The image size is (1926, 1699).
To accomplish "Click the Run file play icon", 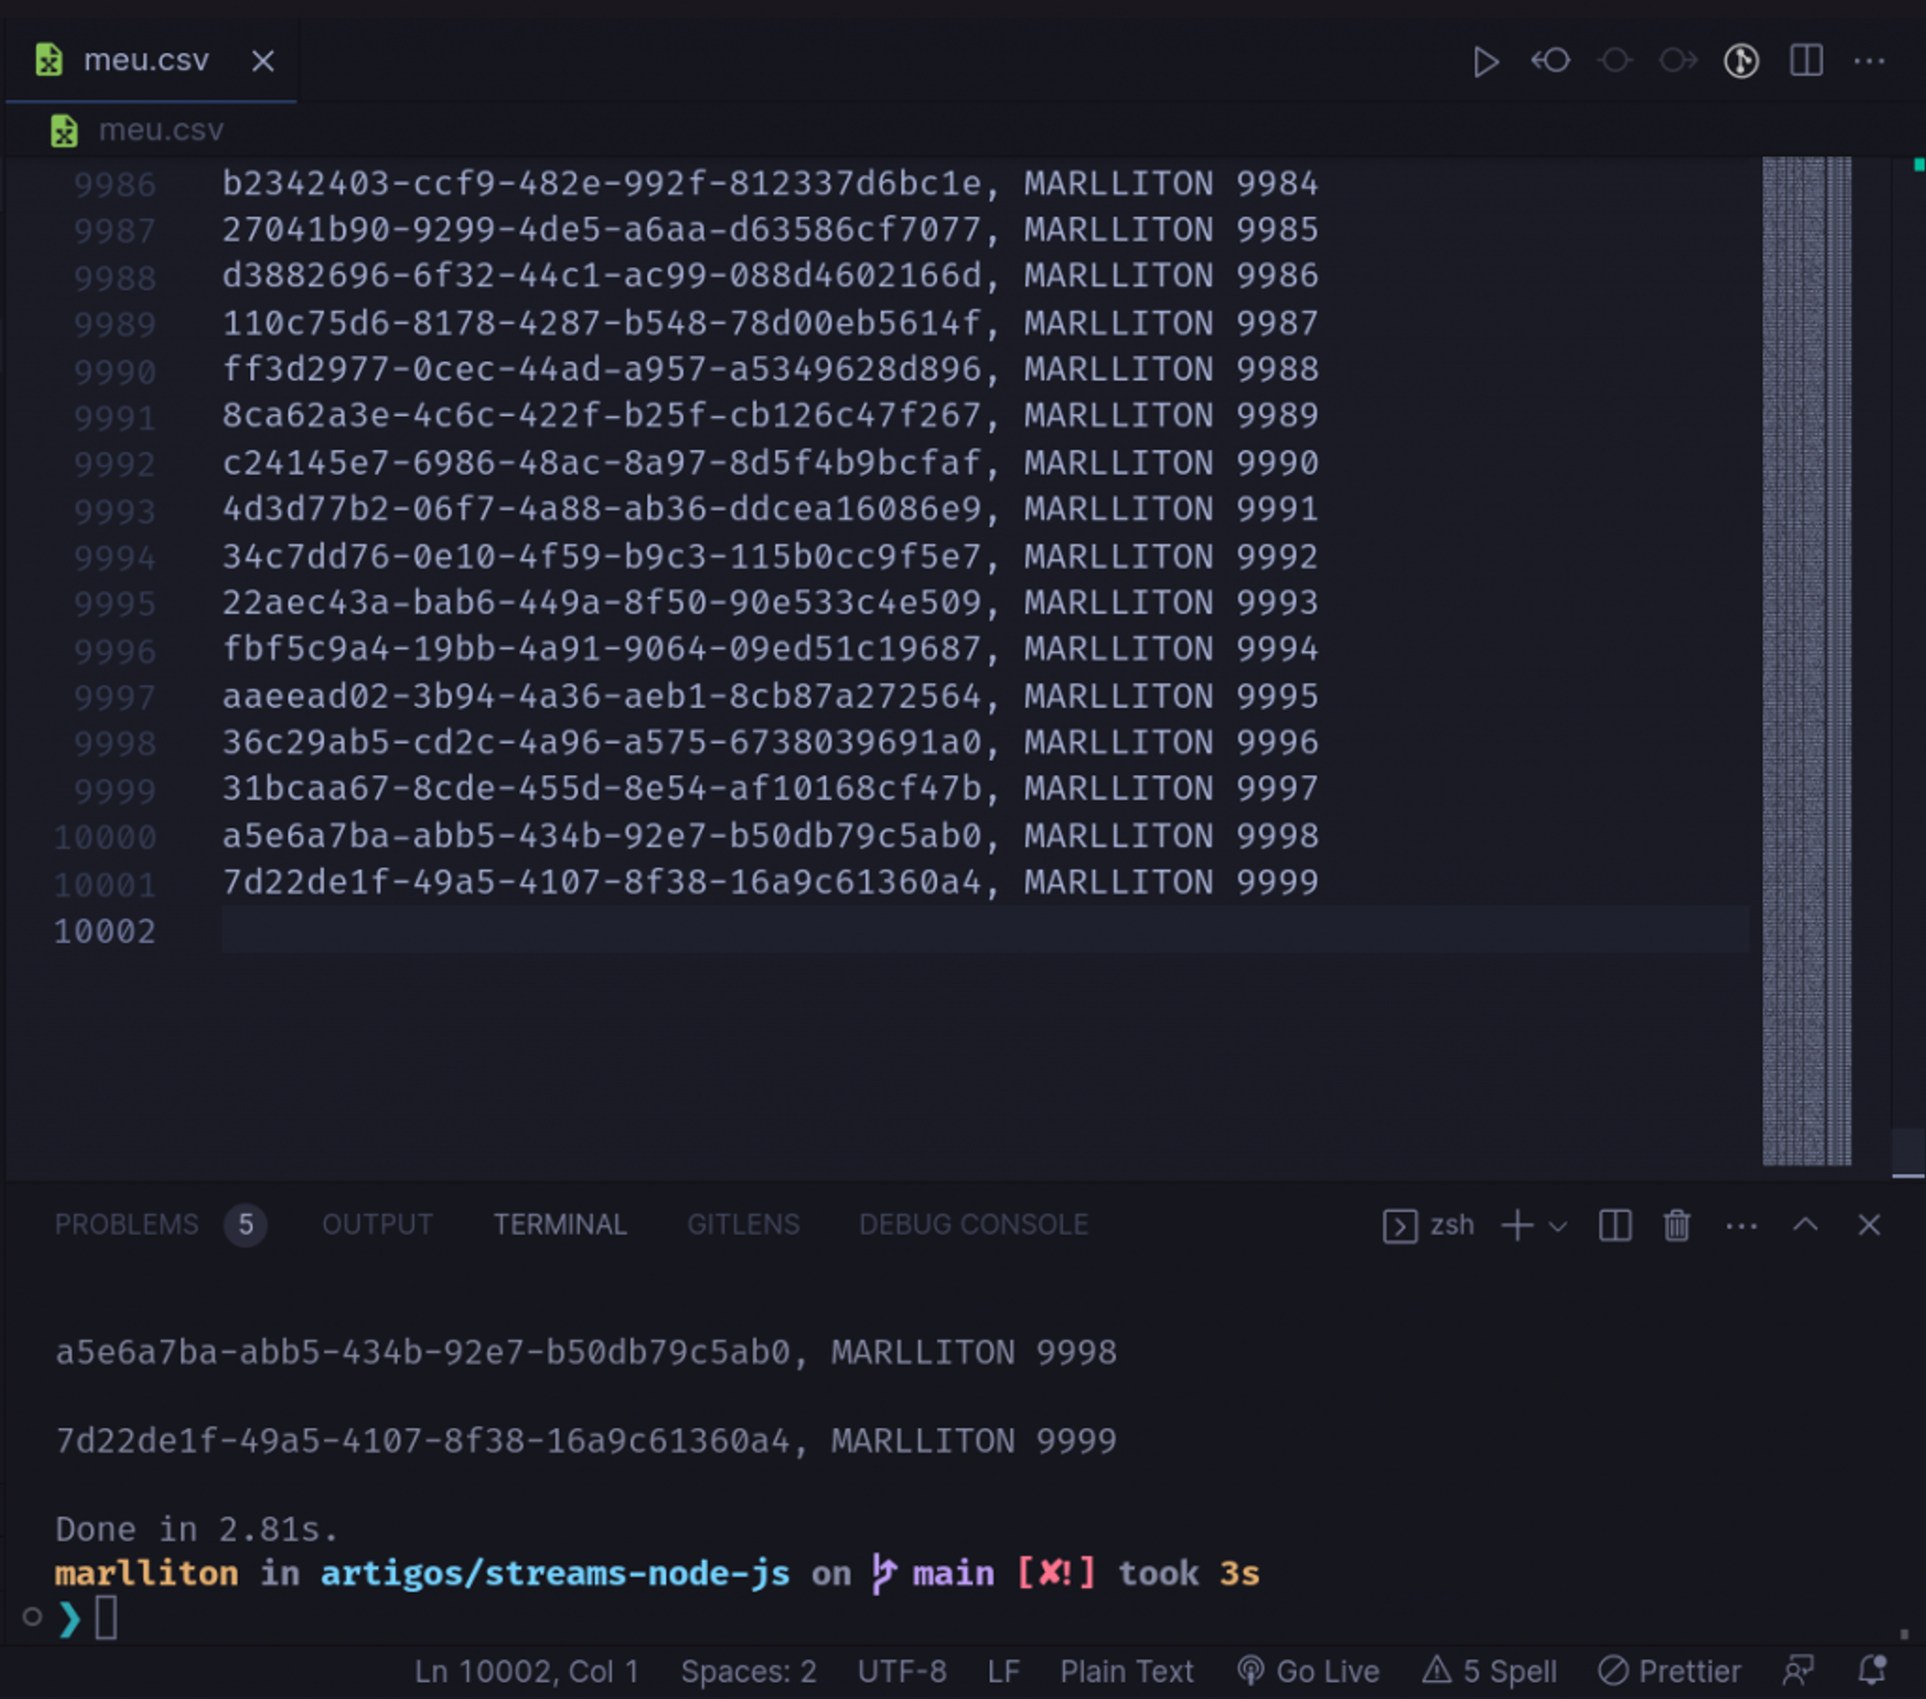I will (x=1485, y=62).
